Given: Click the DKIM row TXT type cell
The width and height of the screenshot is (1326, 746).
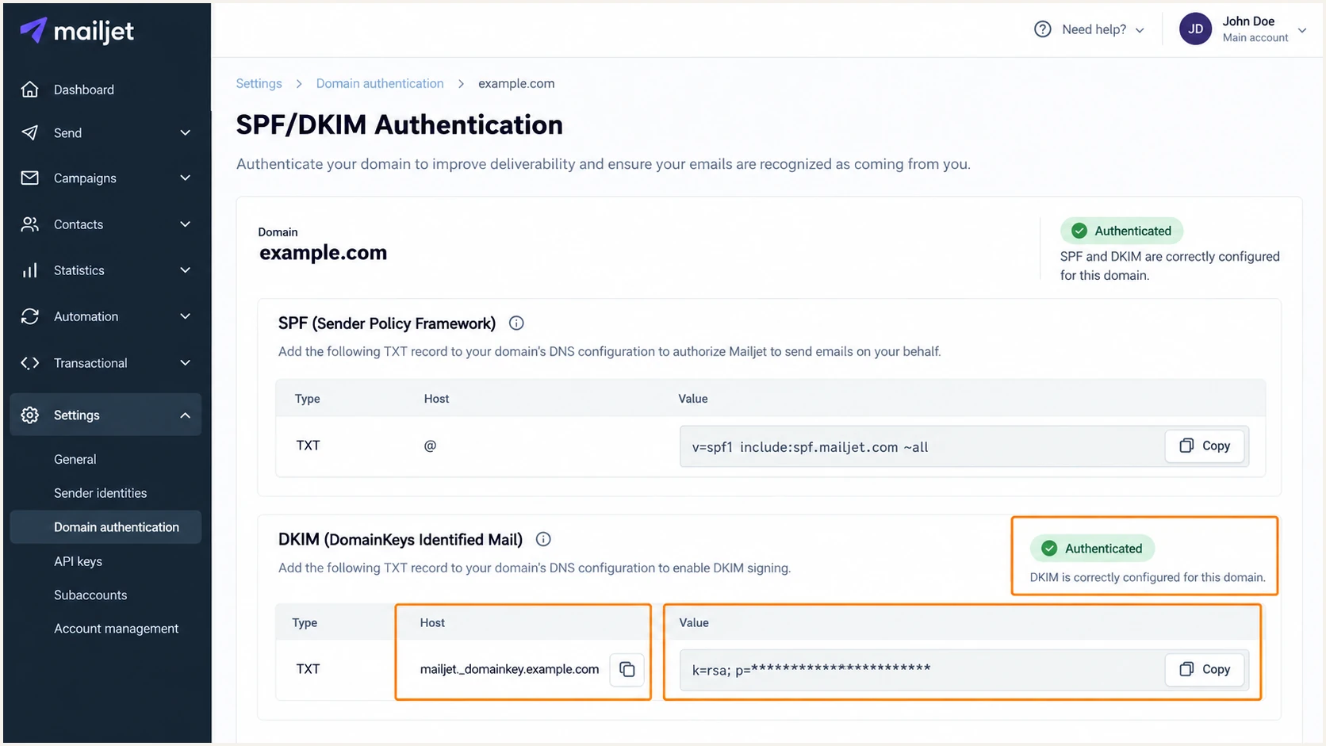Looking at the screenshot, I should pos(308,669).
